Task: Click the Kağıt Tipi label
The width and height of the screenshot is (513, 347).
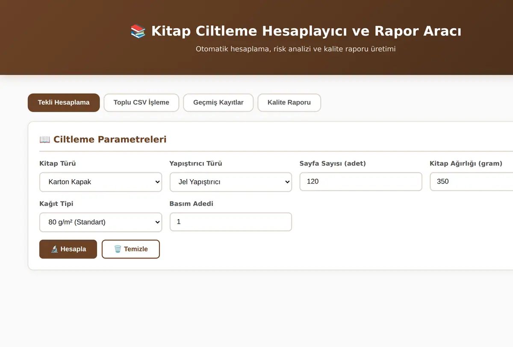Action: pyautogui.click(x=56, y=204)
